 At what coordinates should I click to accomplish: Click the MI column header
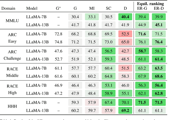click(92, 8)
